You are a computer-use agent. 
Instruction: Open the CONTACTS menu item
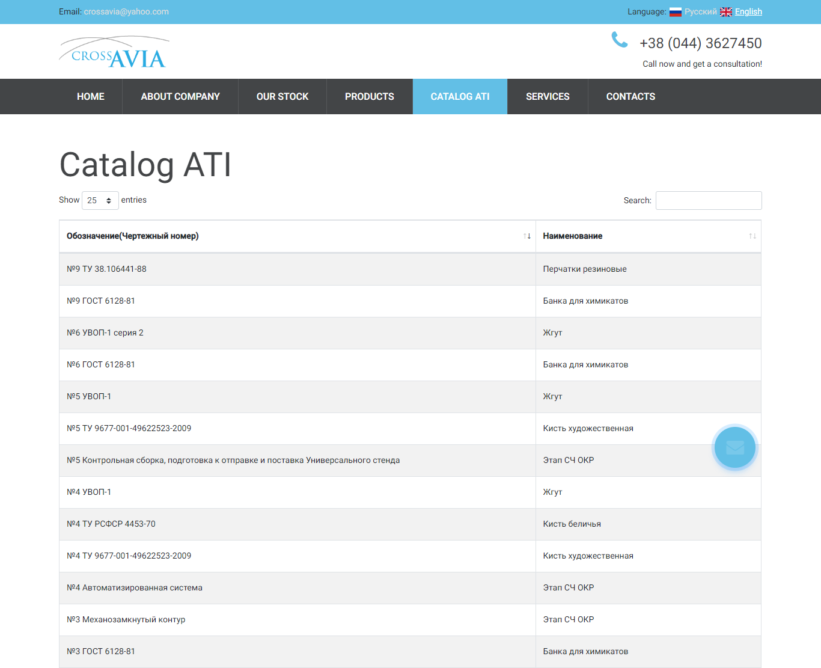click(630, 96)
